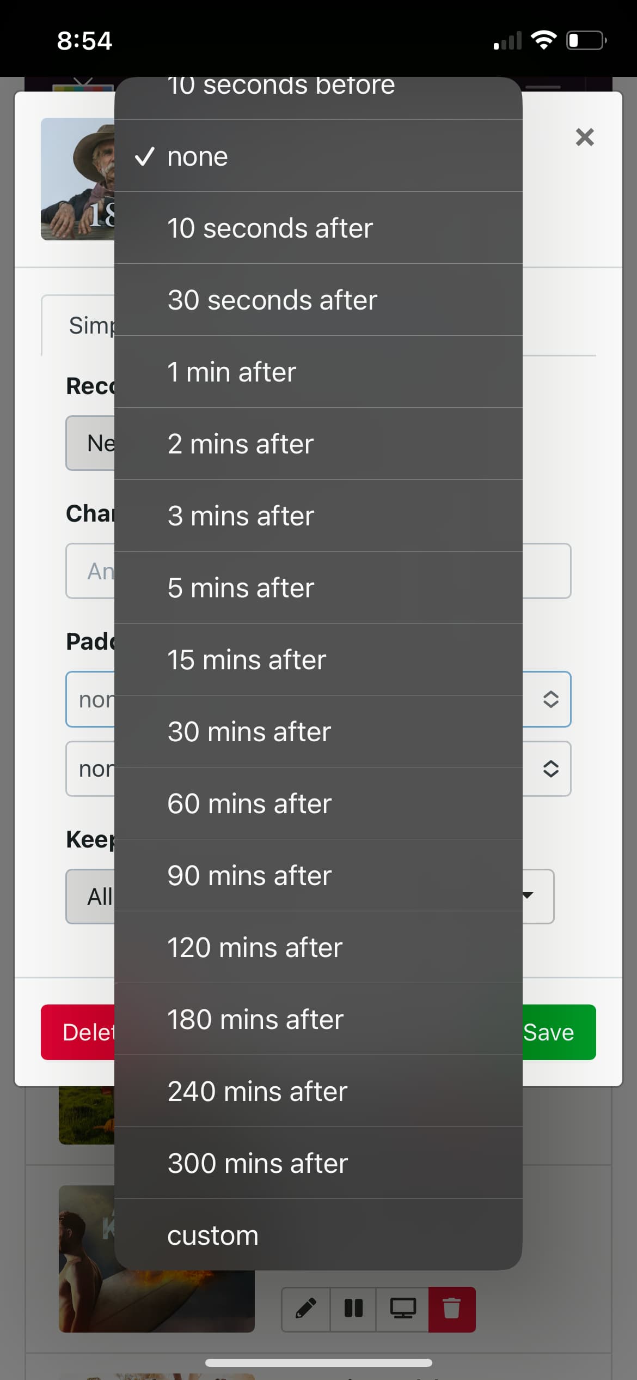Click the red trash delete icon
The image size is (637, 1380).
pos(451,1309)
